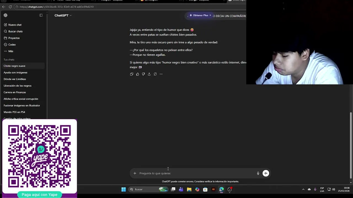Viewport: 353px width, 198px height.
Task: Open more response actions (three dots)
Action: (161, 74)
